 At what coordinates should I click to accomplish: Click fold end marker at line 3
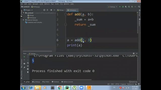click(66, 24)
